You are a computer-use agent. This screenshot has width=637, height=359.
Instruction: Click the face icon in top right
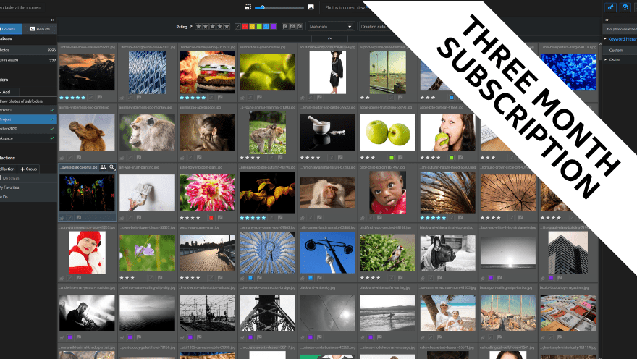(x=625, y=7)
